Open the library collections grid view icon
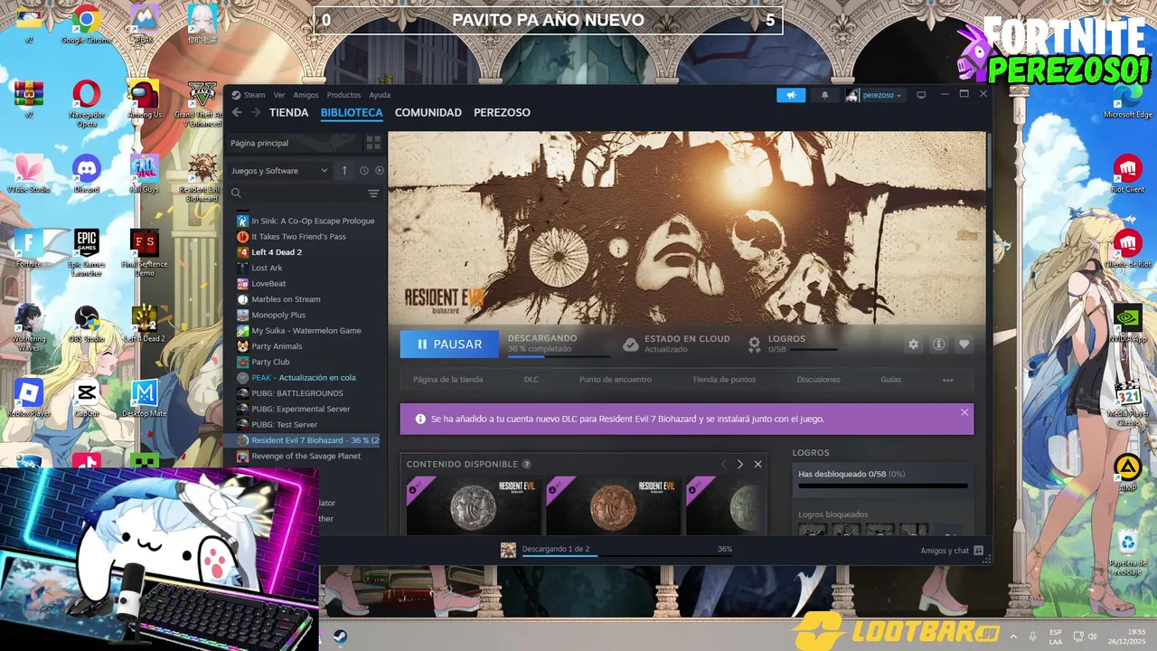 point(373,143)
